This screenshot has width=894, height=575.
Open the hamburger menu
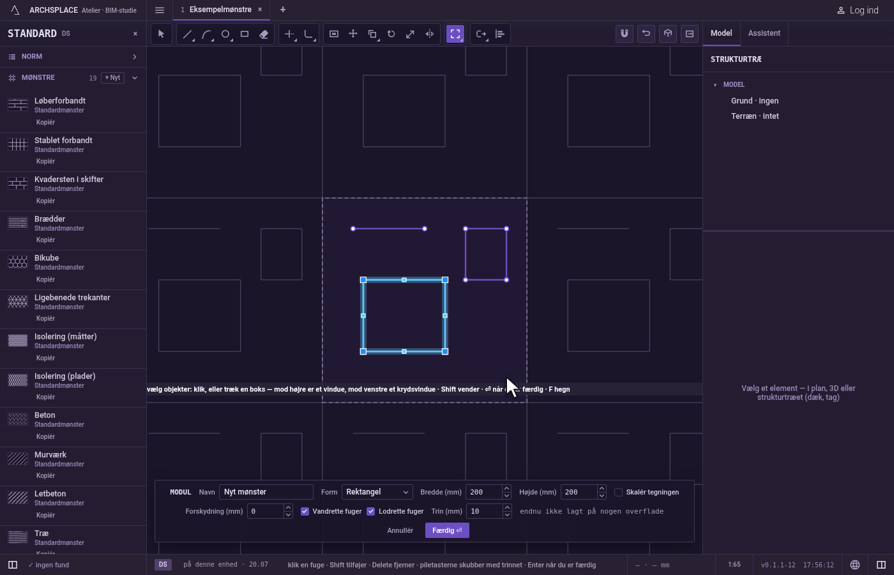tap(160, 10)
